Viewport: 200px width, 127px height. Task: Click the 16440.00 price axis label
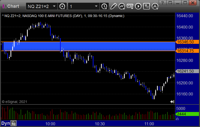(184, 16)
